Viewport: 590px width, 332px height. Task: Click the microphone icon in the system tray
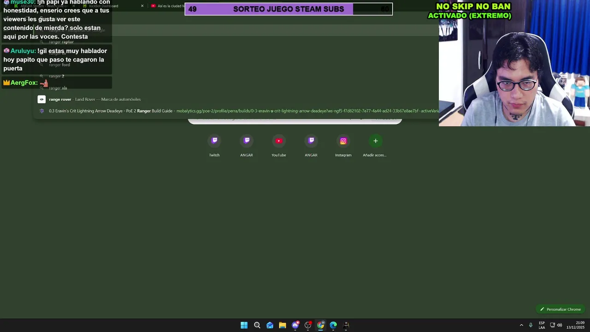pyautogui.click(x=531, y=325)
